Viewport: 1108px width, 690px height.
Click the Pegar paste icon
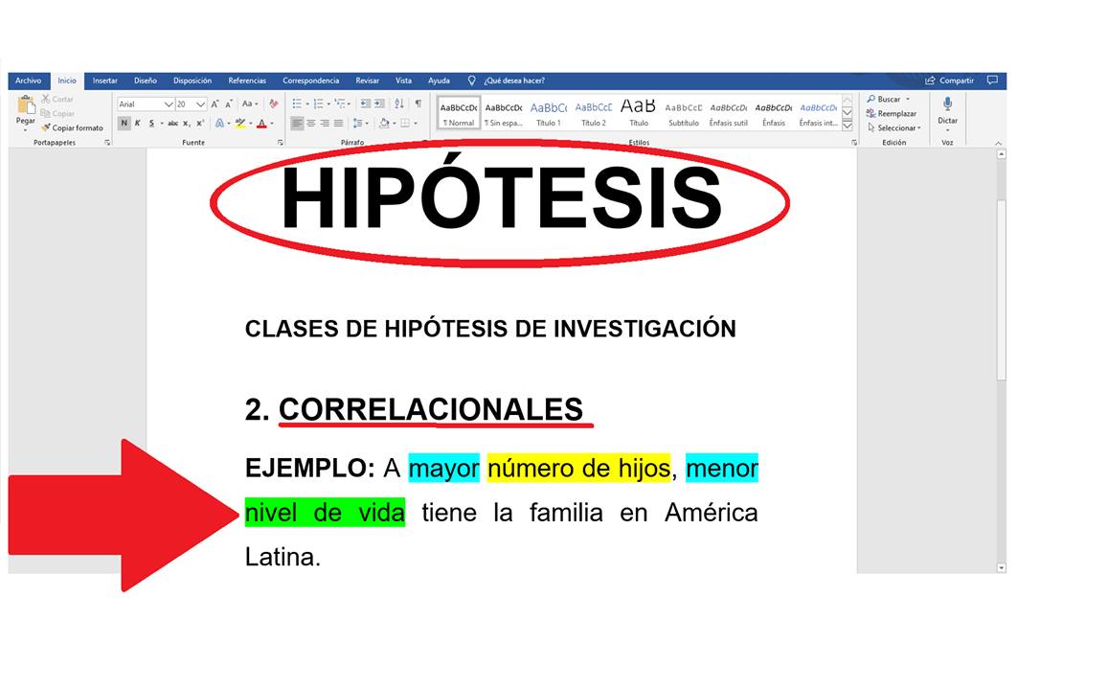coord(26,105)
